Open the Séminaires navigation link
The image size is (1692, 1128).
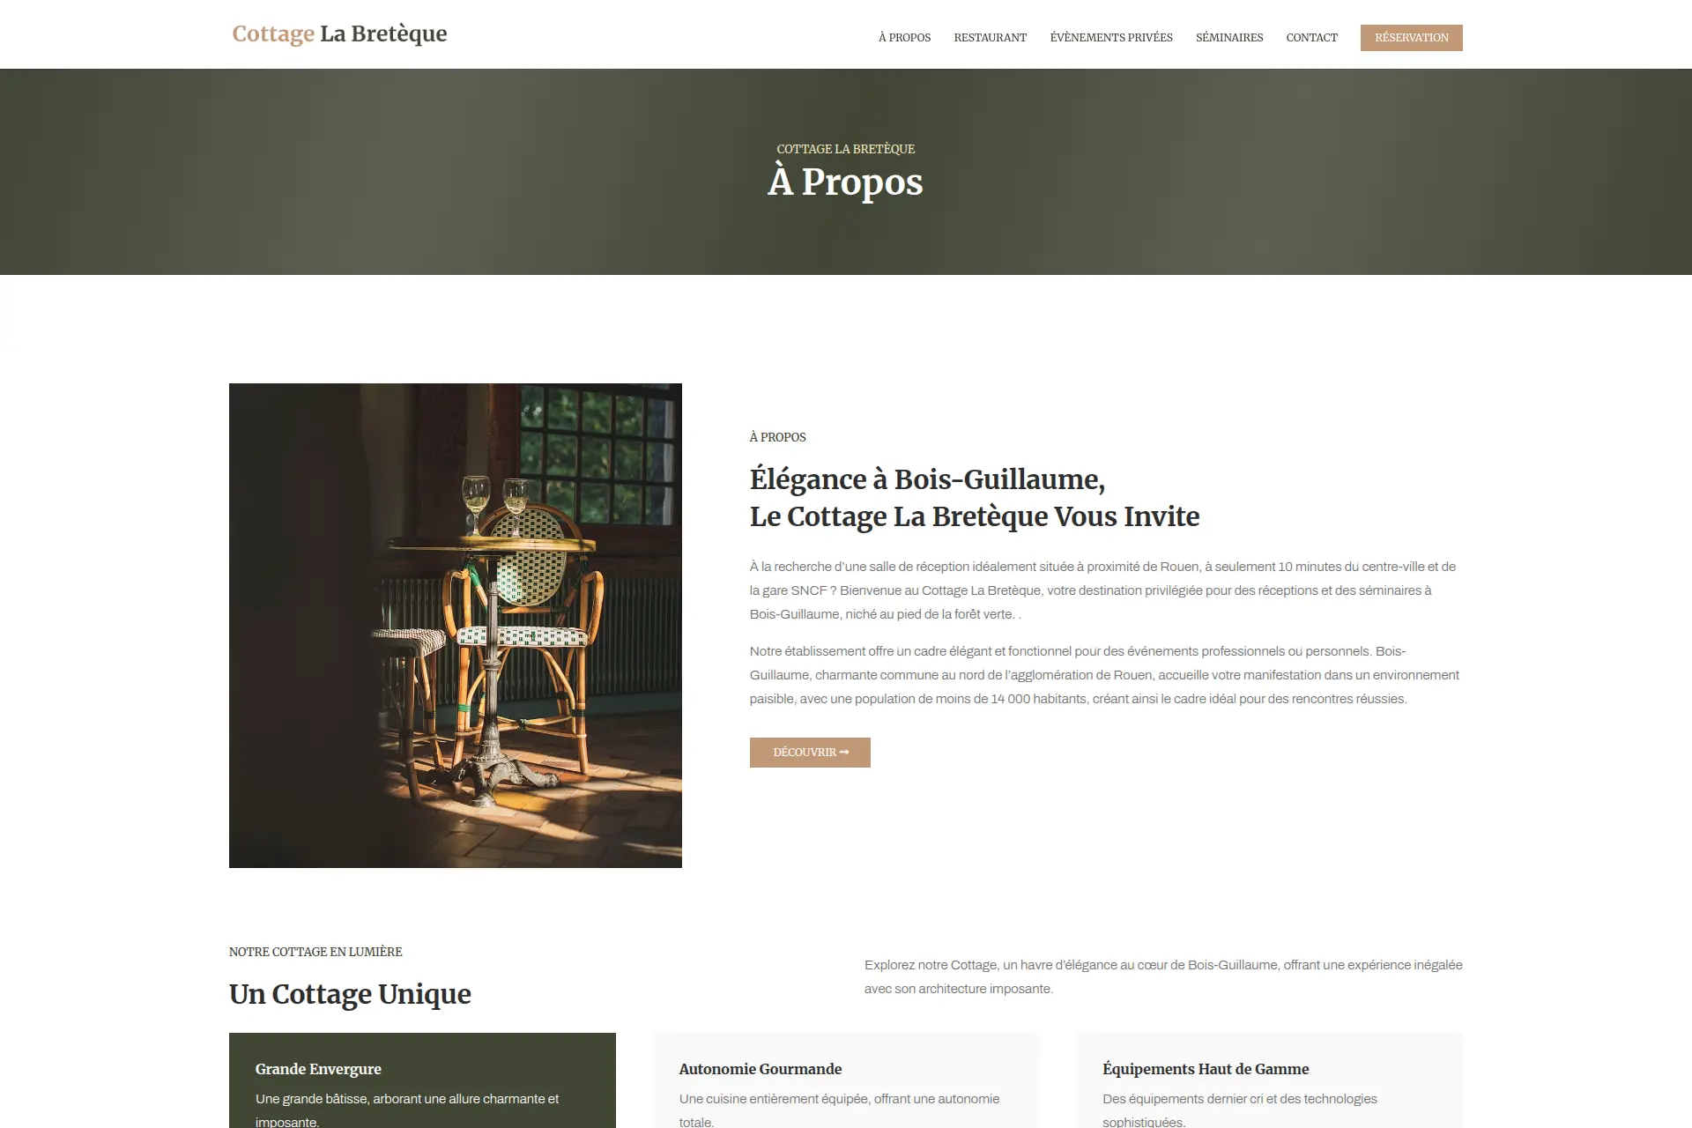1228,38
